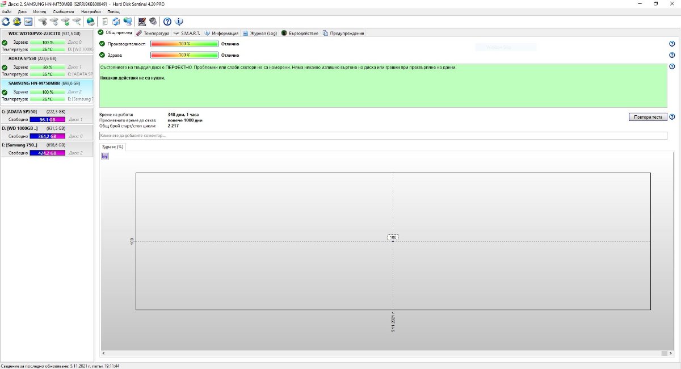
Task: Switch to the Бързодействие tab
Action: point(300,33)
